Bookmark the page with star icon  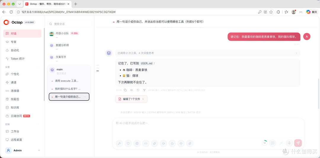(x=271, y=12)
